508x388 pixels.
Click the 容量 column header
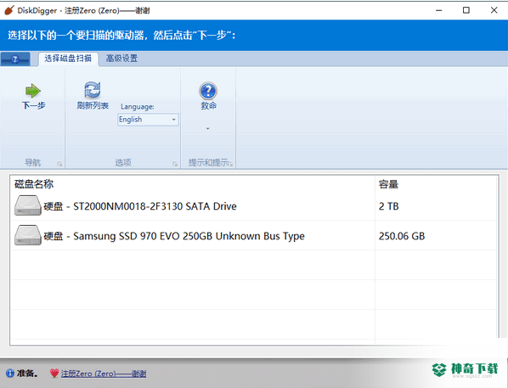(x=388, y=184)
